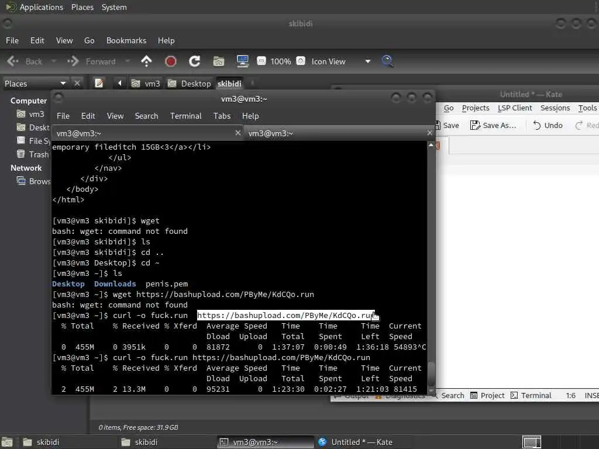Image resolution: width=599 pixels, height=449 pixels.
Task: Open the terminal Terminal menu
Action: (185, 116)
